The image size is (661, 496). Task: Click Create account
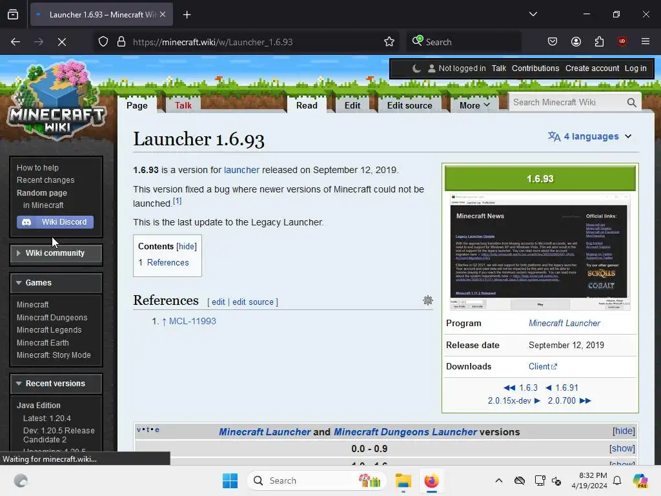592,68
